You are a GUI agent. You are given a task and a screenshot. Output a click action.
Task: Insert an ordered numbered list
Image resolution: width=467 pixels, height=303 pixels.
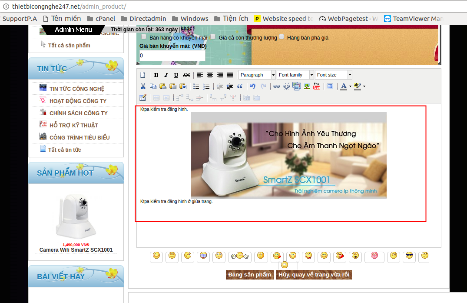coord(206,87)
